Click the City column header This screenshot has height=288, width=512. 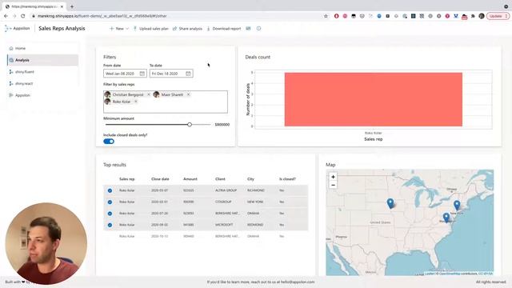[x=250, y=179]
